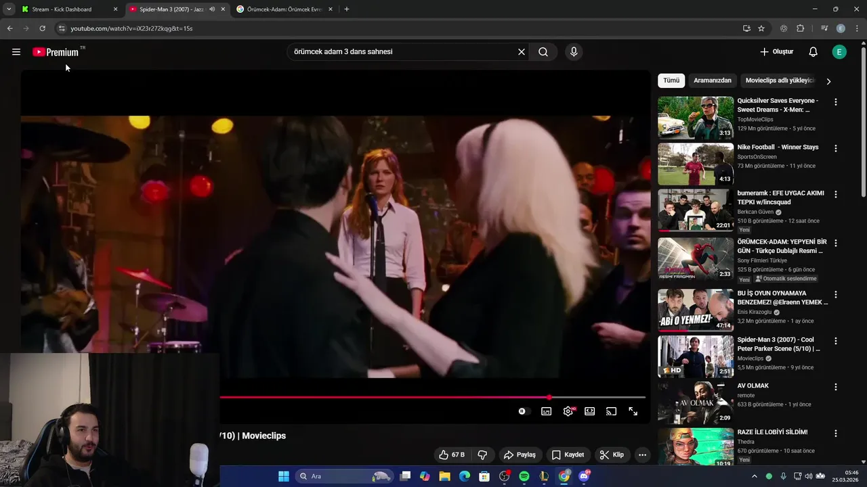Open volume control in system tray
Viewport: 867px width, 487px height.
[809, 476]
